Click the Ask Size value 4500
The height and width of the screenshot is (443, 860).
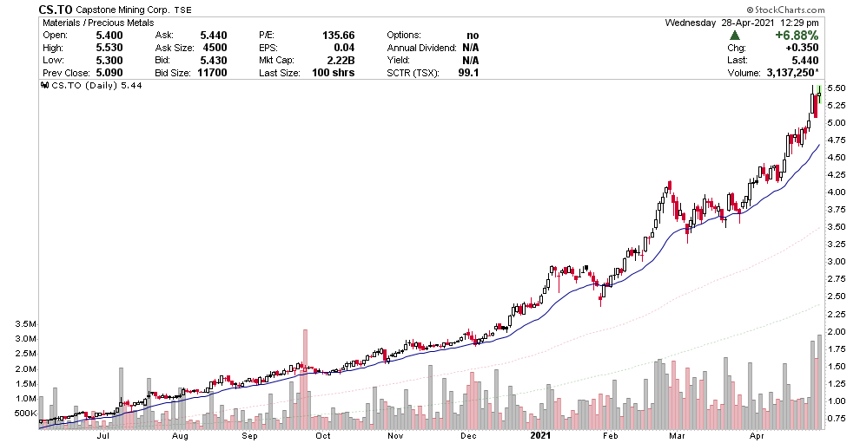[215, 48]
